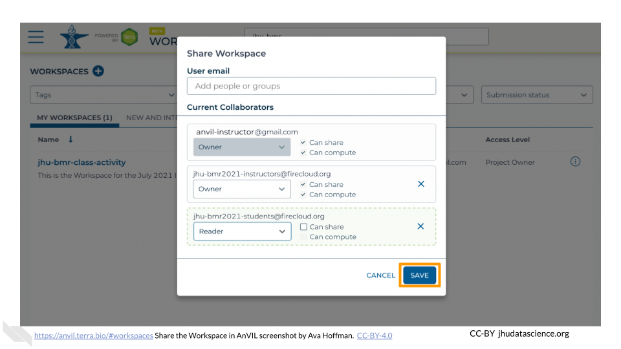Click the jhu-bmr2021-students@firecloud.org email text
The height and width of the screenshot is (349, 621).
(x=259, y=216)
